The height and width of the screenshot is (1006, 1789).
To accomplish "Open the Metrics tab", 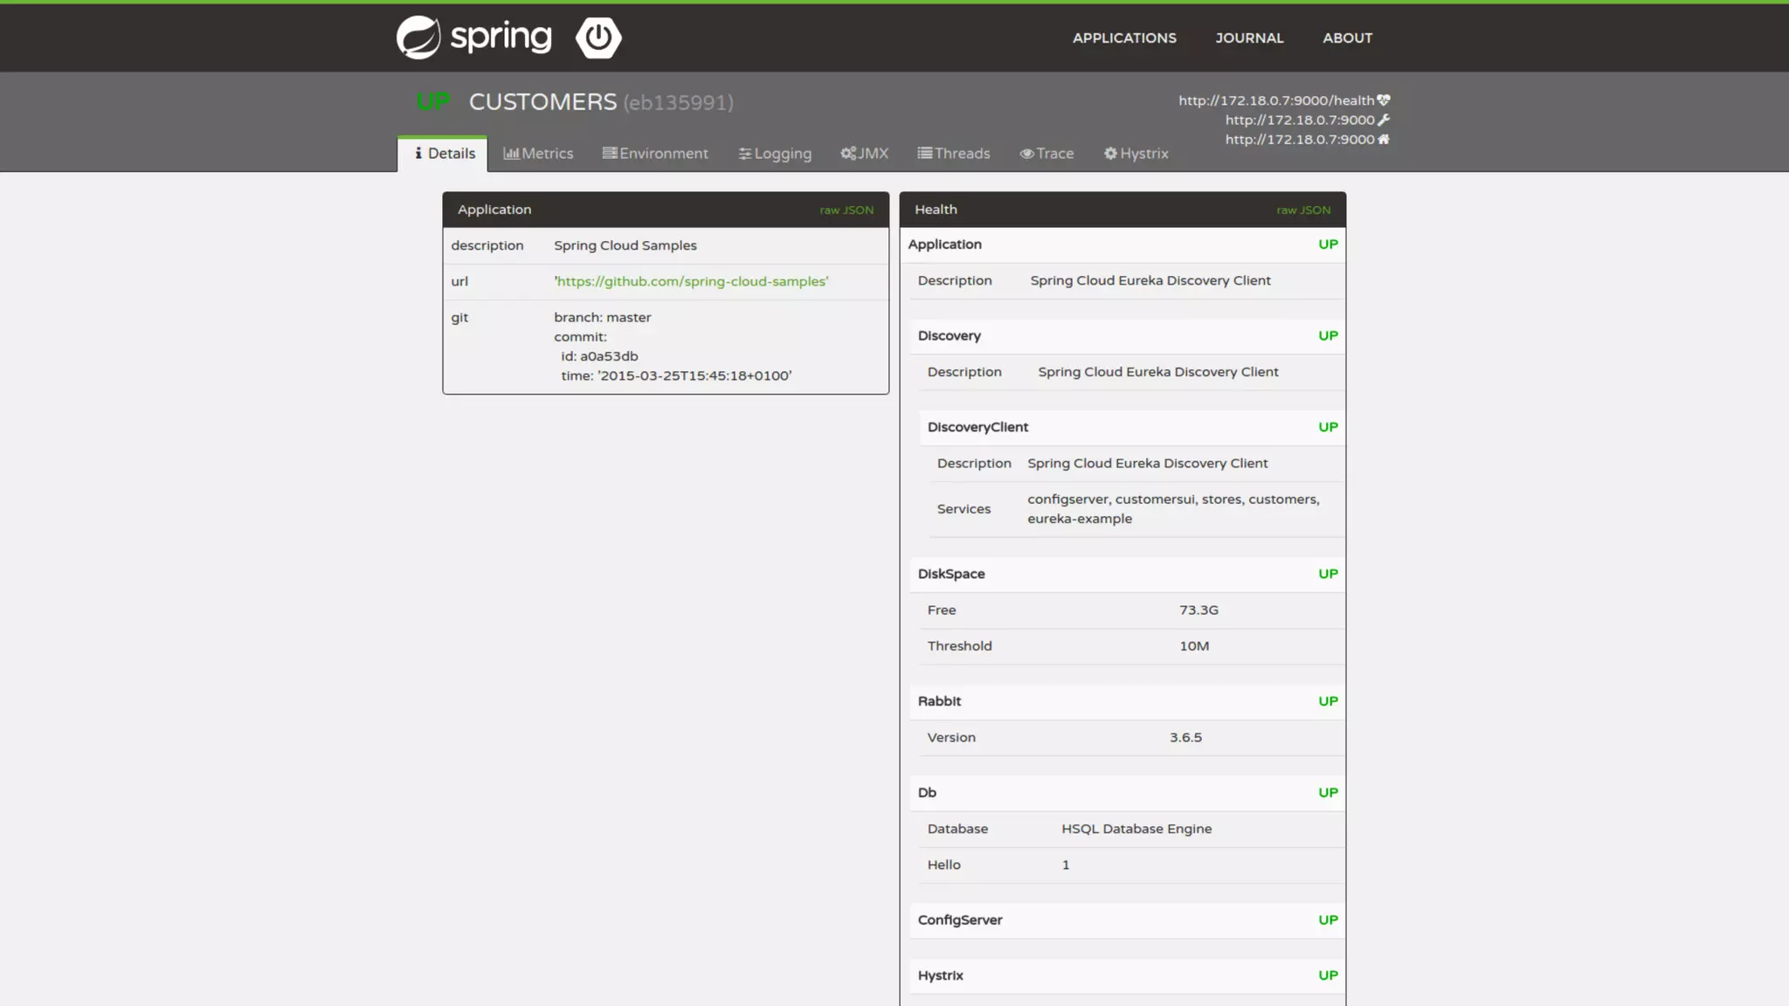I will 538,154.
